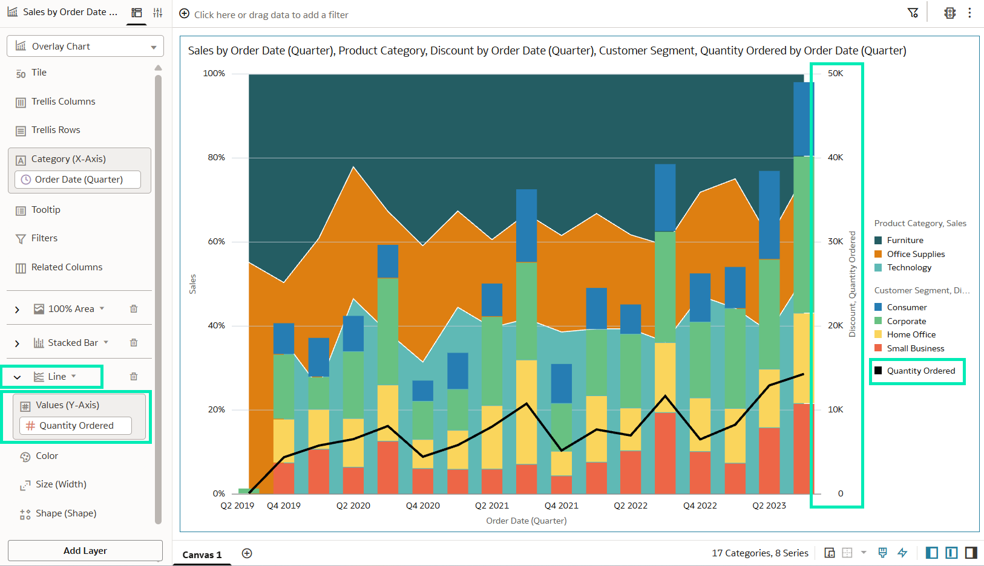Open the 100% Area chart type dropdown arrow
This screenshot has height=566, width=984.
(102, 308)
